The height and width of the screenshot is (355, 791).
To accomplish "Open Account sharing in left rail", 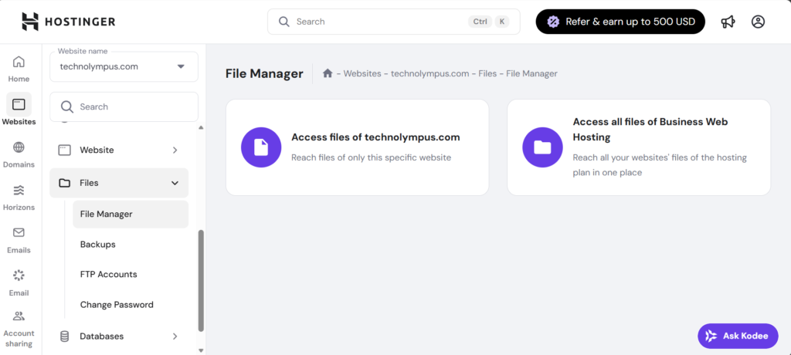I will coord(19,330).
